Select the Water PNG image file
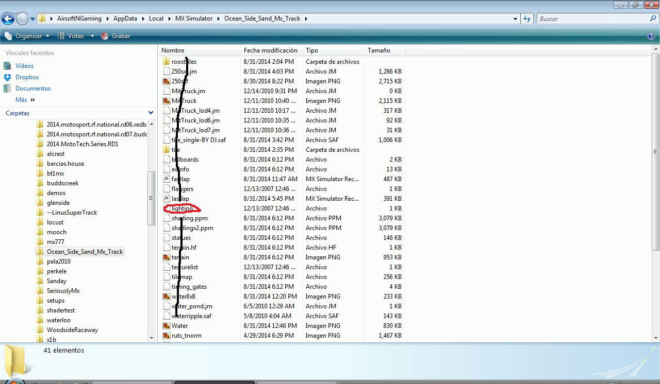Image resolution: width=660 pixels, height=384 pixels. (179, 326)
